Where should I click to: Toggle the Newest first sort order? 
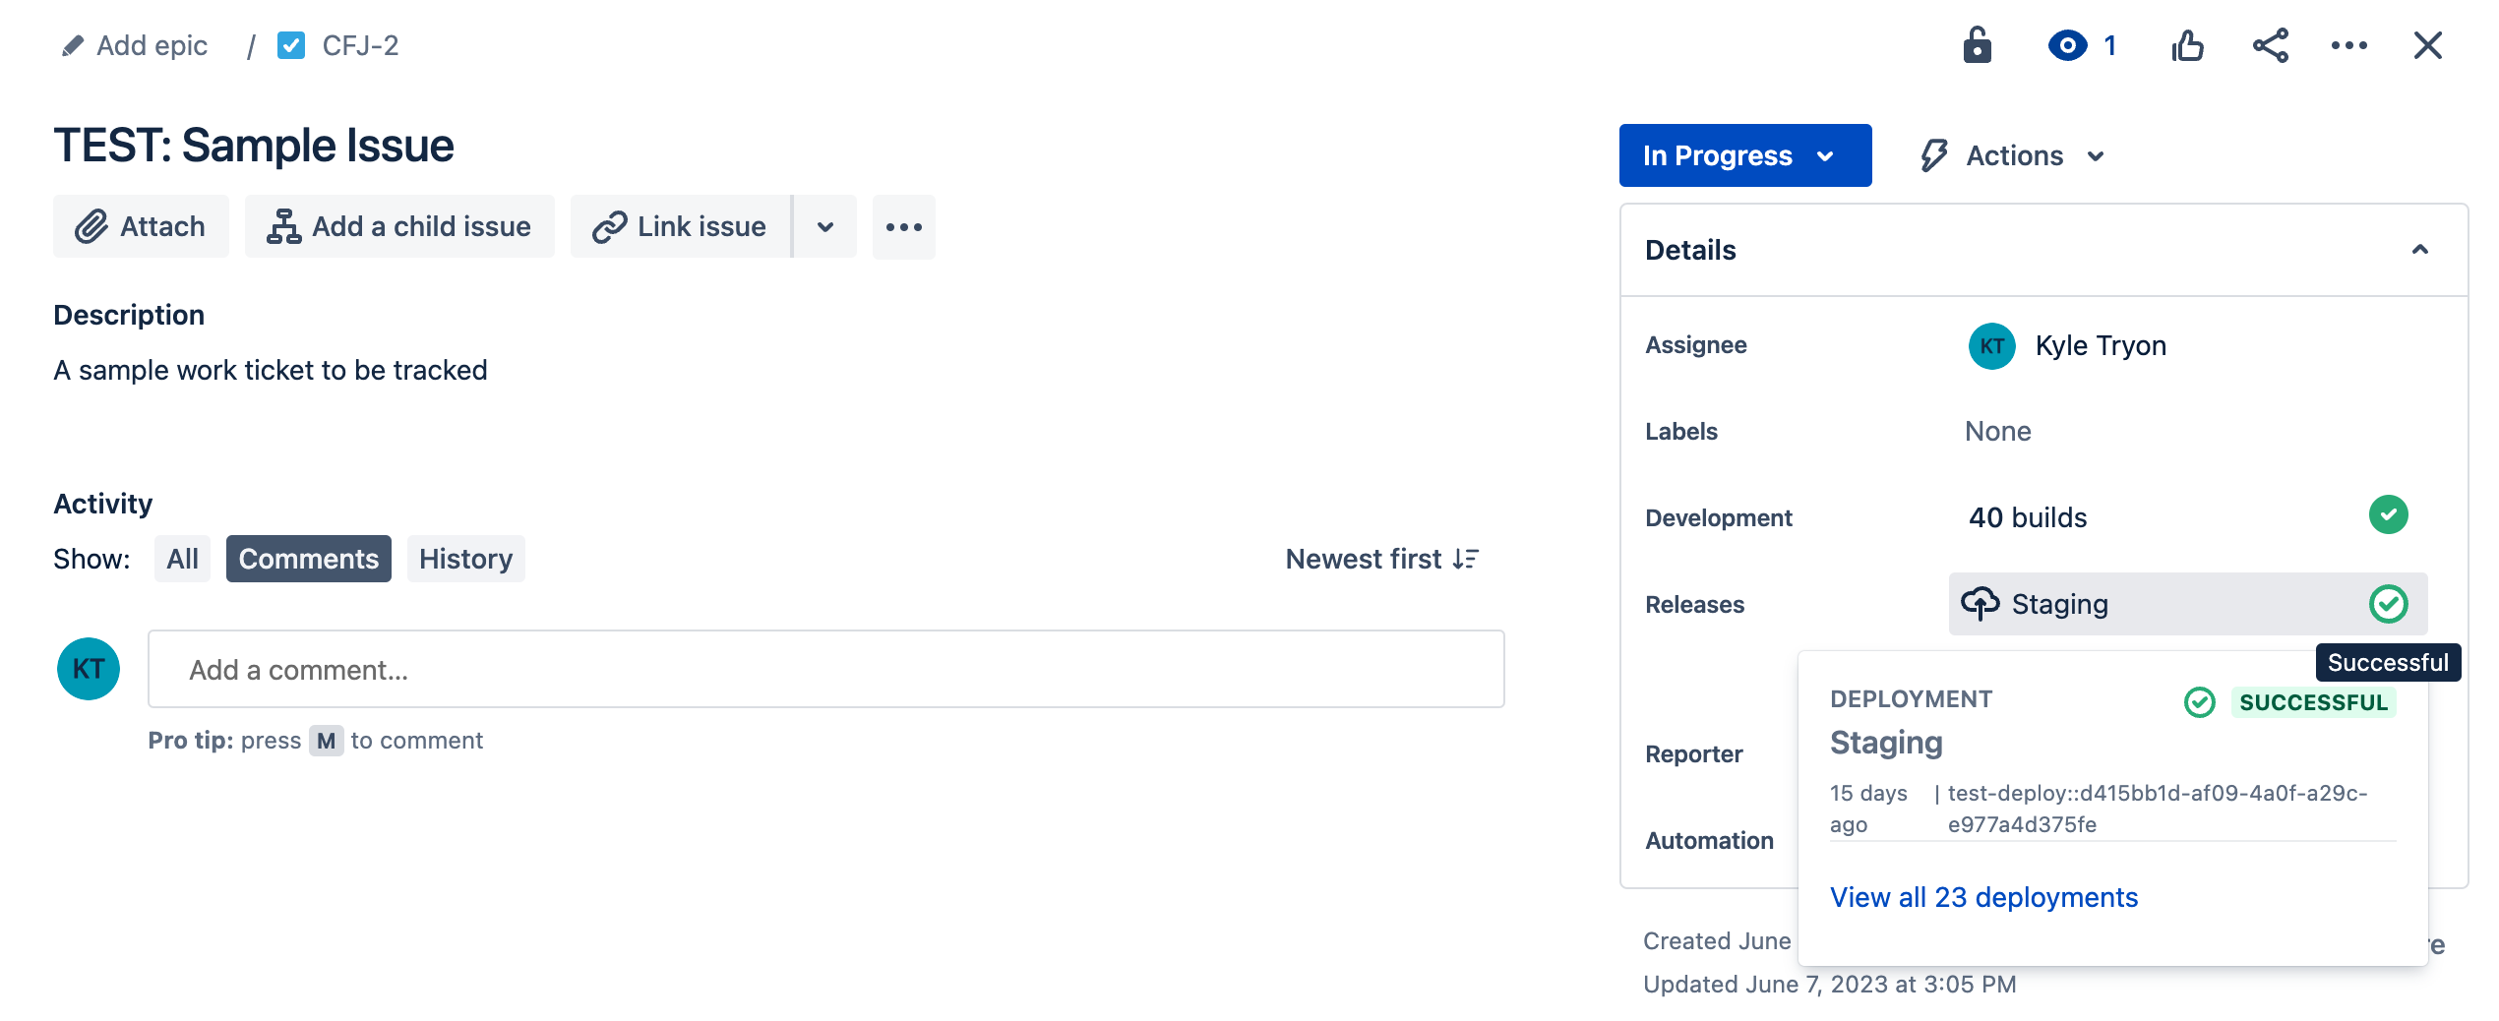1381,559
